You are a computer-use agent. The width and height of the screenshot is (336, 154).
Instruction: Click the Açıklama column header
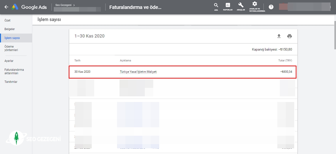pos(125,60)
